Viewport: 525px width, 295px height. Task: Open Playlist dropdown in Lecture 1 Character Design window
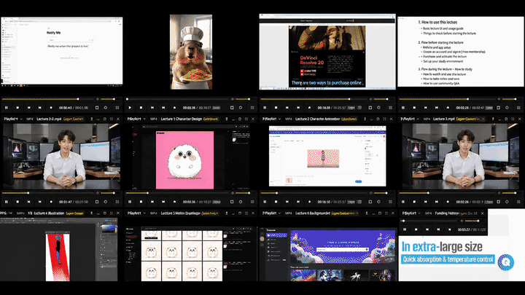(x=136, y=119)
